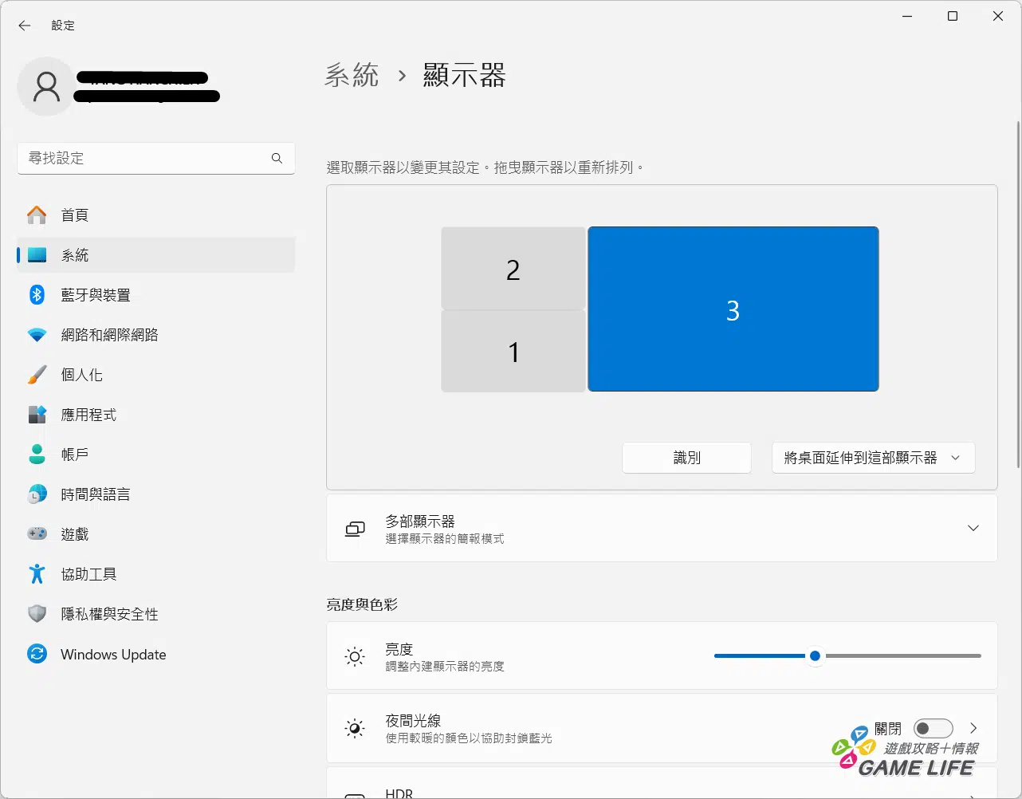1022x799 pixels.
Task: Open the 首頁 home menu item
Action: (x=75, y=215)
